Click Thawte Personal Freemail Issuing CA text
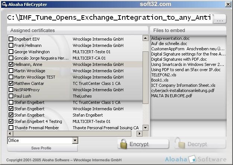This screenshot has width=233, height=165. 105,128
